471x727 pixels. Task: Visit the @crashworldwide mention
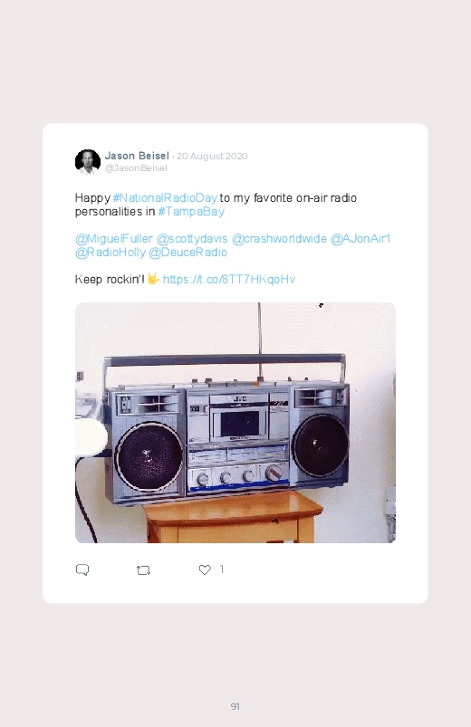point(279,239)
